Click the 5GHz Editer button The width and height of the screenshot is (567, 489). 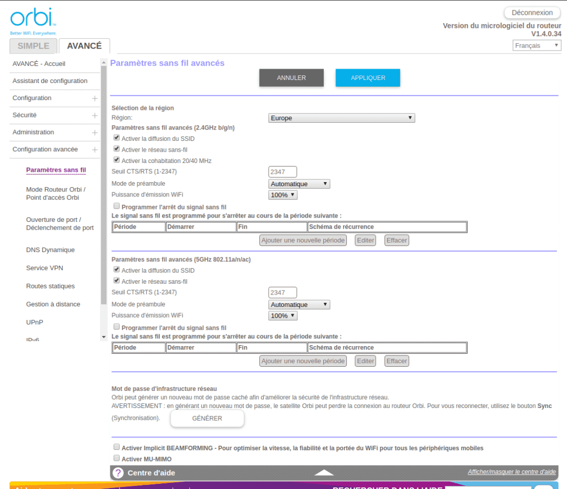[365, 361]
